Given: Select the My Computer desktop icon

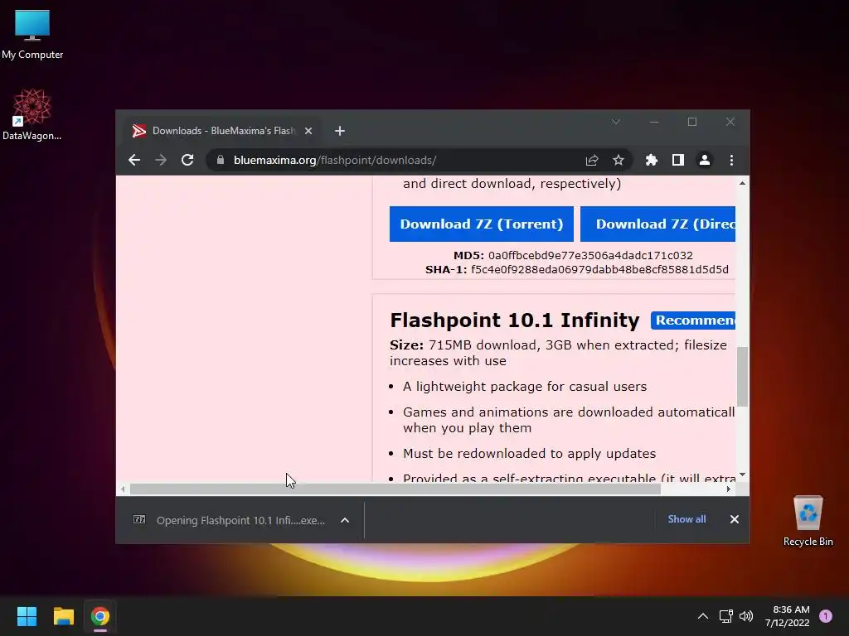Looking at the screenshot, I should (x=32, y=33).
